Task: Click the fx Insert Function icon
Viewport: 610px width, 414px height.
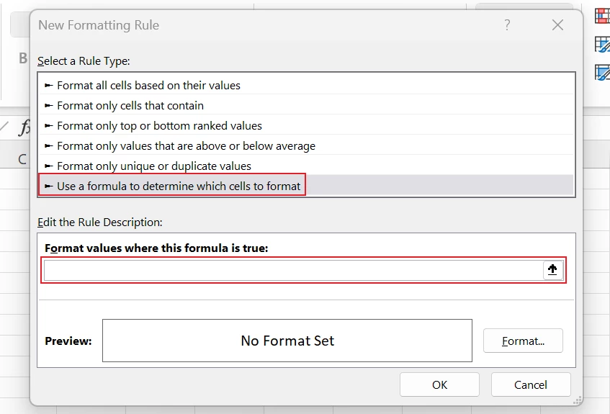Action: [24, 128]
